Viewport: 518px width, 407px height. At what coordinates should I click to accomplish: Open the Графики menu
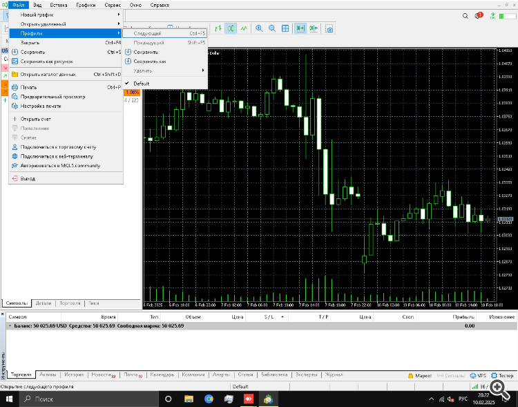pyautogui.click(x=86, y=5)
